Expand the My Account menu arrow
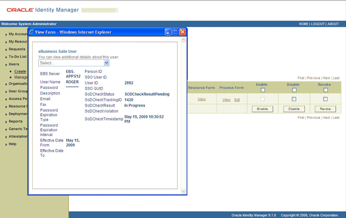346x218 pixels. pyautogui.click(x=6, y=35)
